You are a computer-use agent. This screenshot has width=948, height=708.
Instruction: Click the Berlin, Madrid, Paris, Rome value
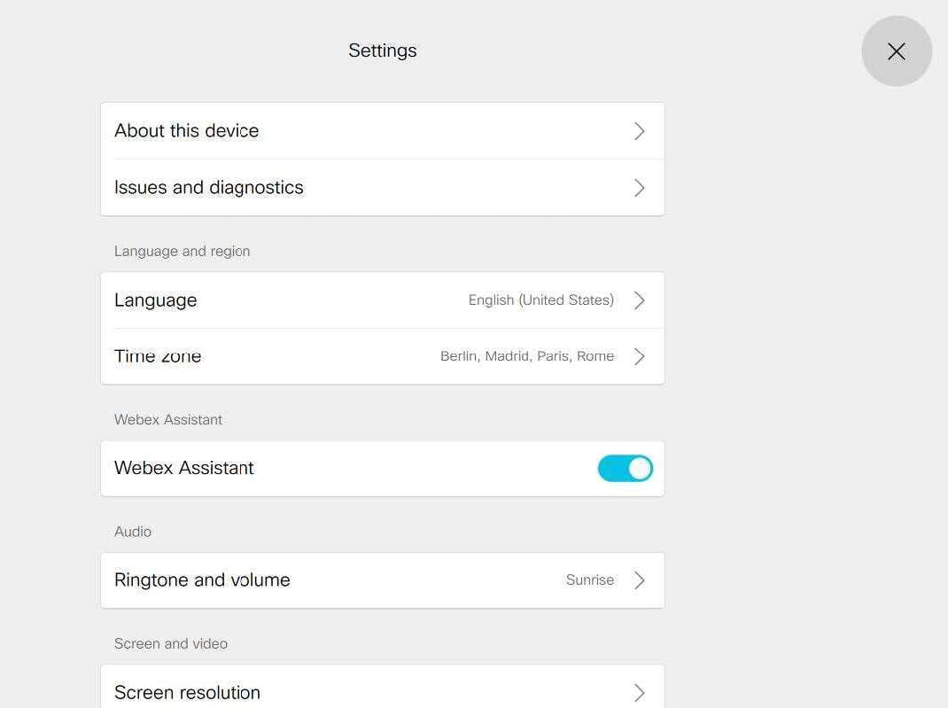coord(527,356)
